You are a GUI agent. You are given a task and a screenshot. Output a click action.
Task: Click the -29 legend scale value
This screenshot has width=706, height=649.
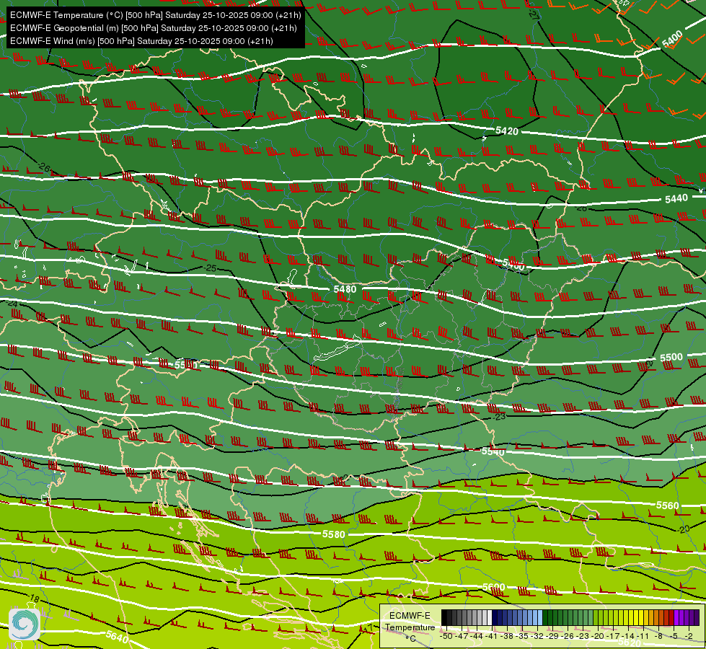552,637
